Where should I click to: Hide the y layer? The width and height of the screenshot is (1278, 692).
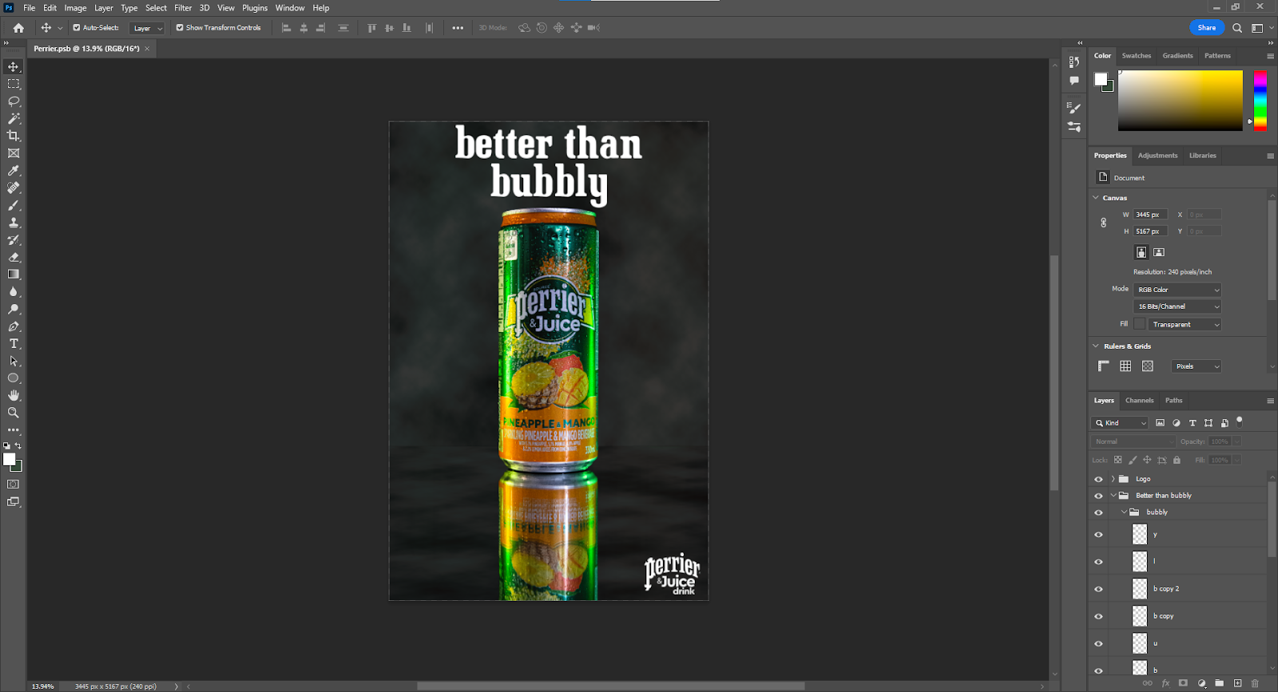click(x=1098, y=535)
